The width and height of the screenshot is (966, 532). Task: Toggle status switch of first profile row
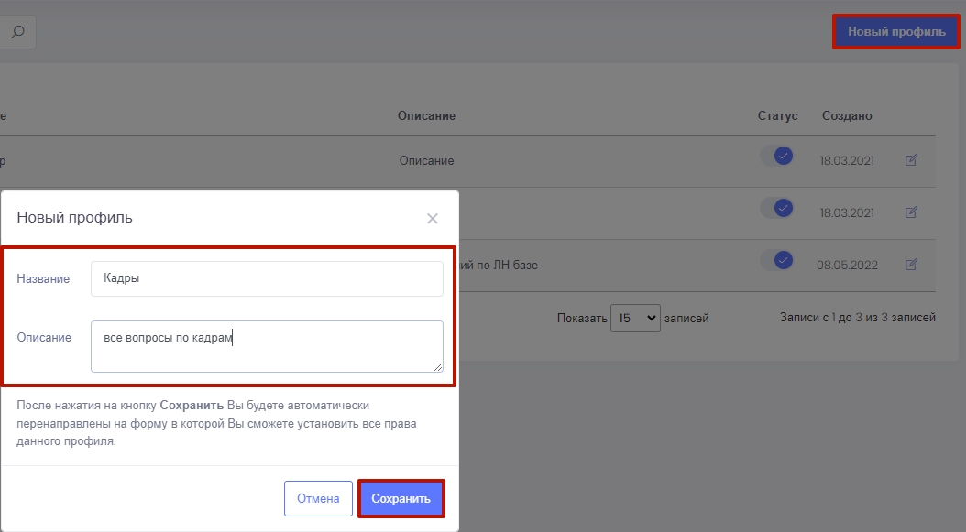click(776, 157)
